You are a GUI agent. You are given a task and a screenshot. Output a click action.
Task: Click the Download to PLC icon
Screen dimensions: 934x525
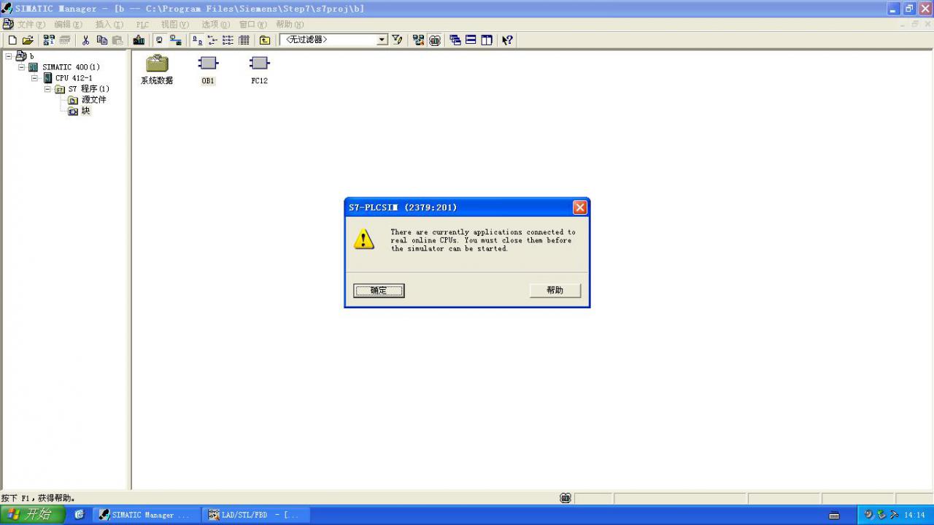(x=139, y=40)
